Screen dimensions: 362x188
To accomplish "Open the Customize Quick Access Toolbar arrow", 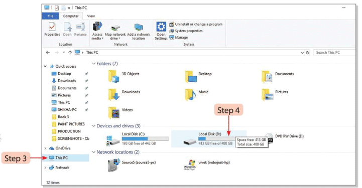I will [69, 8].
